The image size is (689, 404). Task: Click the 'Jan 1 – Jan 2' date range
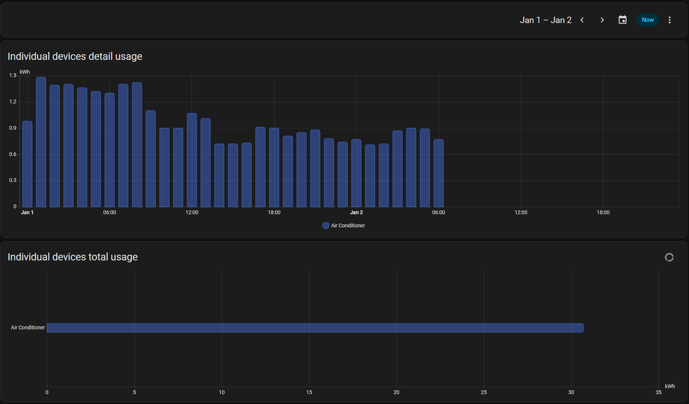click(x=545, y=20)
